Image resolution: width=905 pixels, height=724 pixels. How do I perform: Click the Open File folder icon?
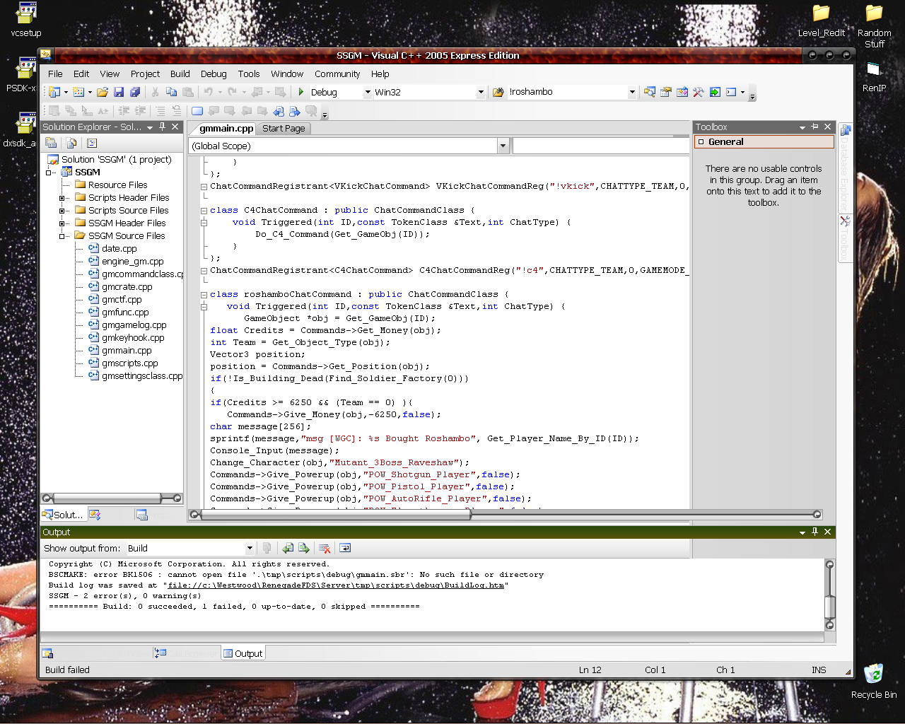pos(103,92)
